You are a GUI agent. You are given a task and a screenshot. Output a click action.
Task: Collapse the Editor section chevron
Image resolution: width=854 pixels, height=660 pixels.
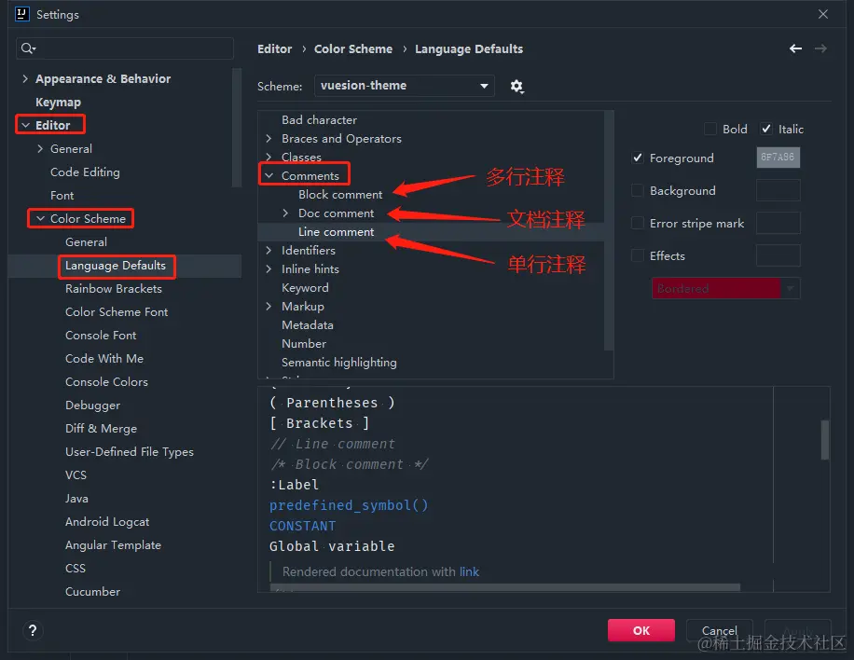pos(25,125)
